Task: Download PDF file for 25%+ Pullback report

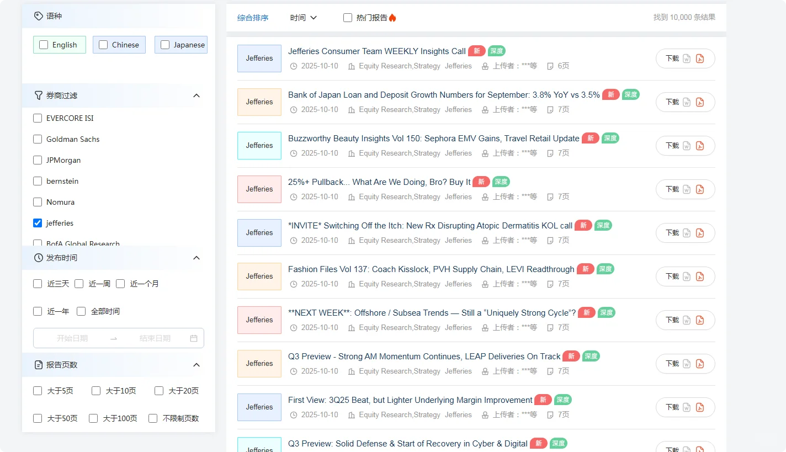Action: click(700, 189)
